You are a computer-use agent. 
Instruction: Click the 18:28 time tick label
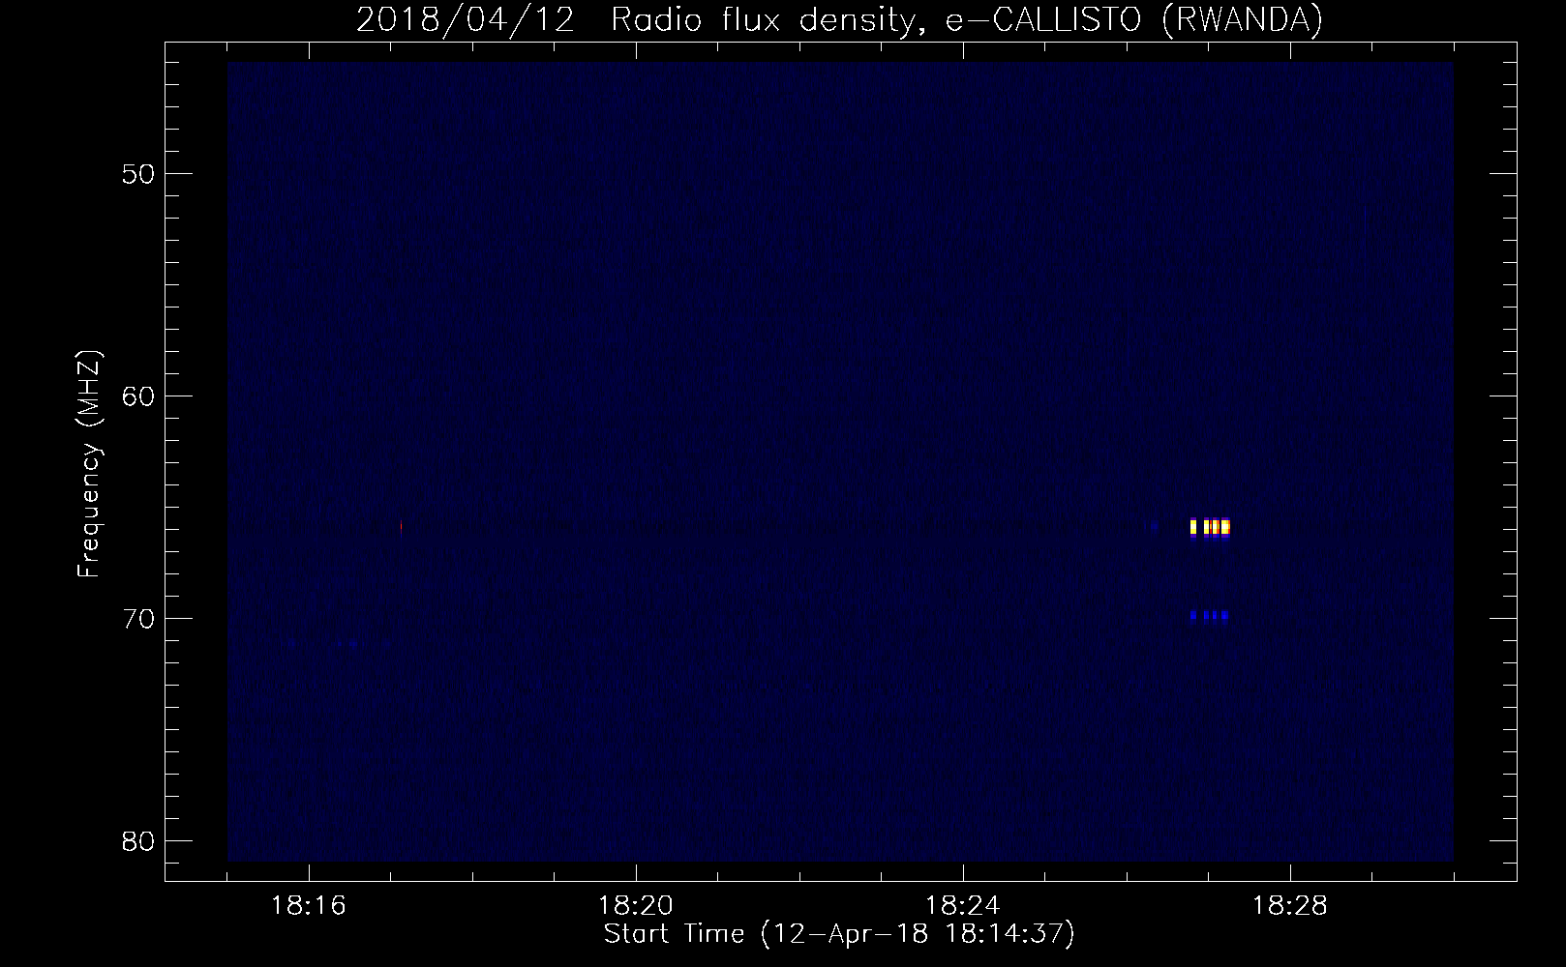[1290, 905]
